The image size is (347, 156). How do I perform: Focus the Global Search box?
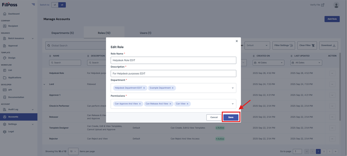(x=76, y=46)
